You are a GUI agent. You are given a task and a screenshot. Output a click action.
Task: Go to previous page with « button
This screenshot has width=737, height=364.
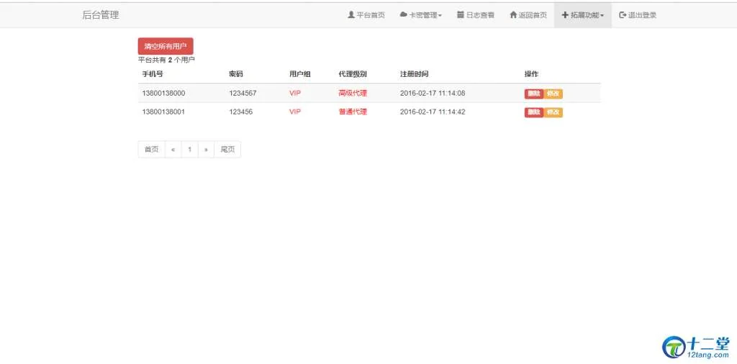click(x=173, y=150)
